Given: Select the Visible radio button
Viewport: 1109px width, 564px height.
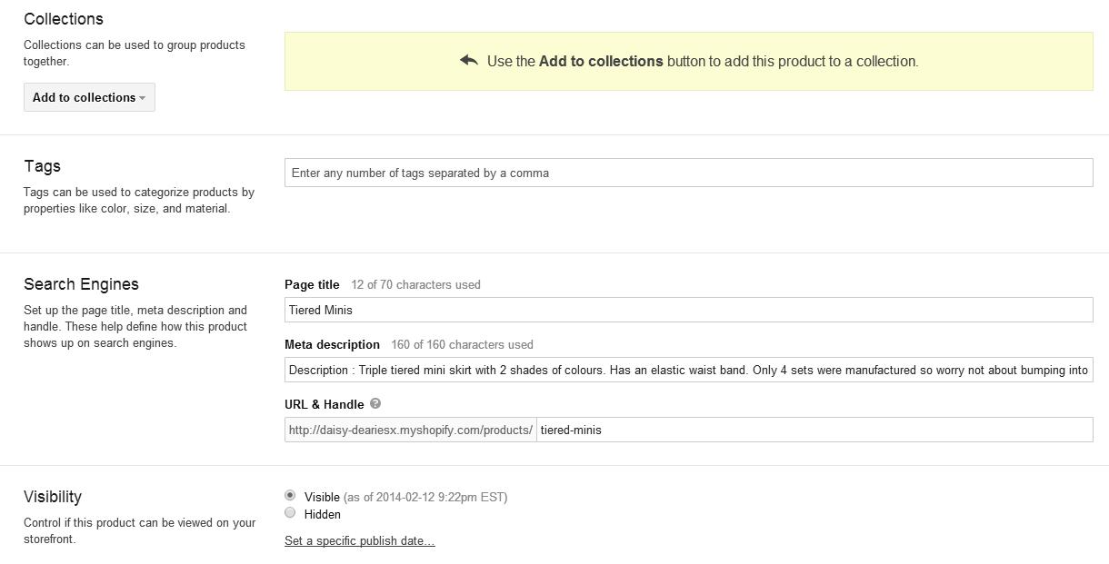Looking at the screenshot, I should 290,496.
